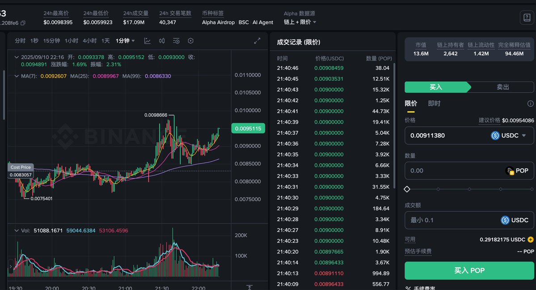Click the USDC coin icon in 成交额 field
Image resolution: width=536 pixels, height=290 pixels.
[x=505, y=220]
